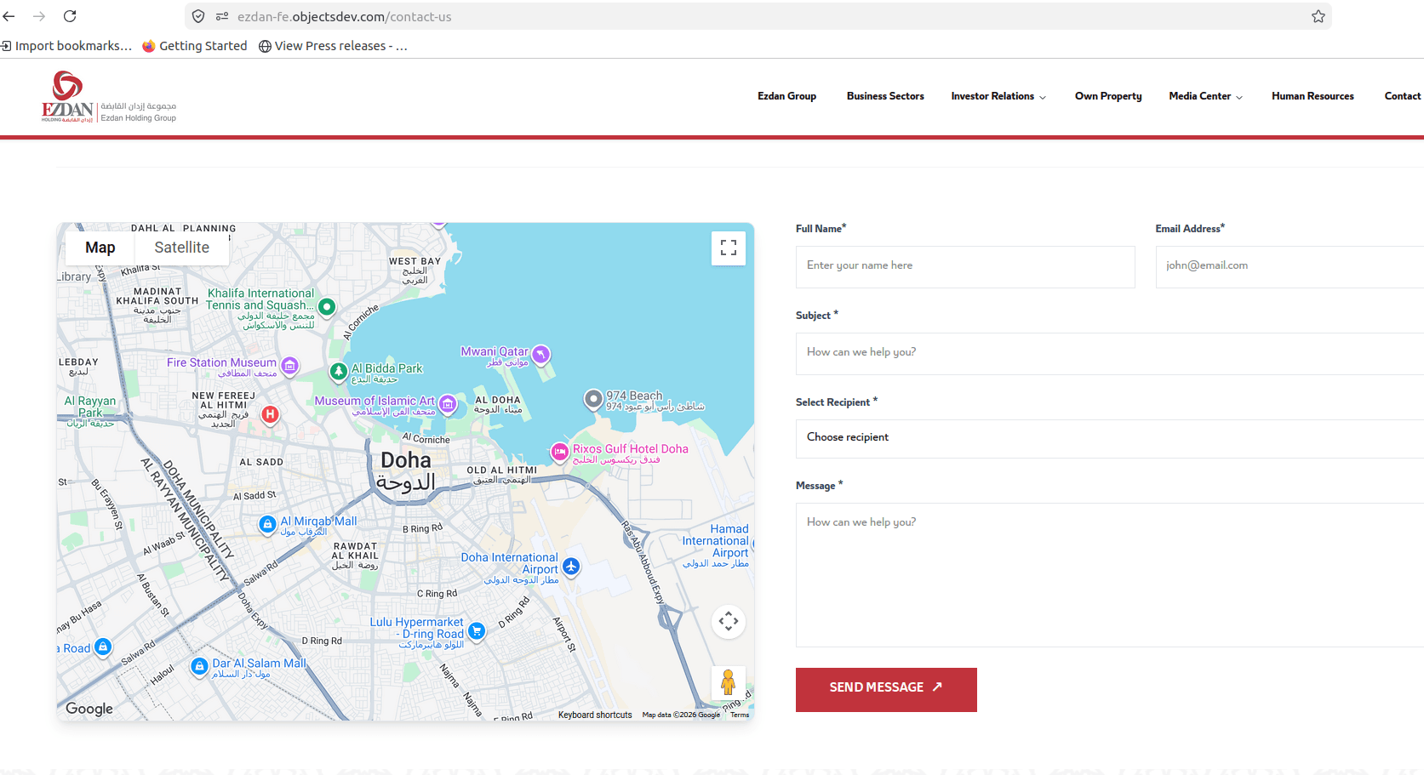
Task: Expand the Media Center menu
Action: pyautogui.click(x=1205, y=96)
